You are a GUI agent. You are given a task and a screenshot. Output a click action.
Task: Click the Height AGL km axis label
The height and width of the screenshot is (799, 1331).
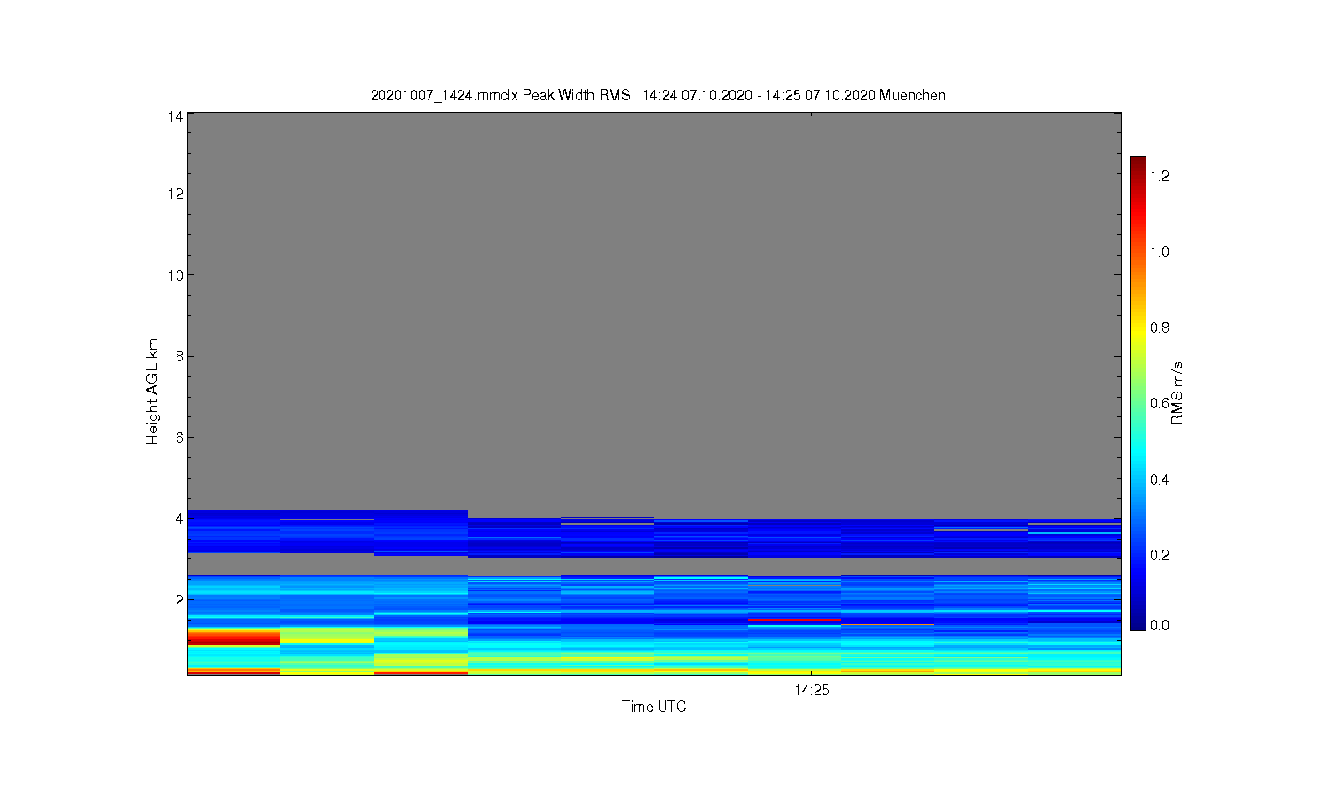153,392
